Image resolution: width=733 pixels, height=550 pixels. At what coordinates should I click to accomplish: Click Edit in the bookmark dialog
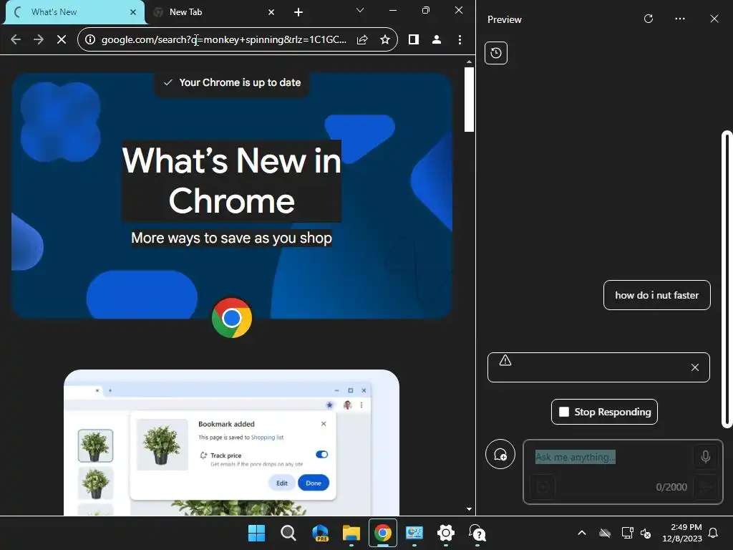282,483
